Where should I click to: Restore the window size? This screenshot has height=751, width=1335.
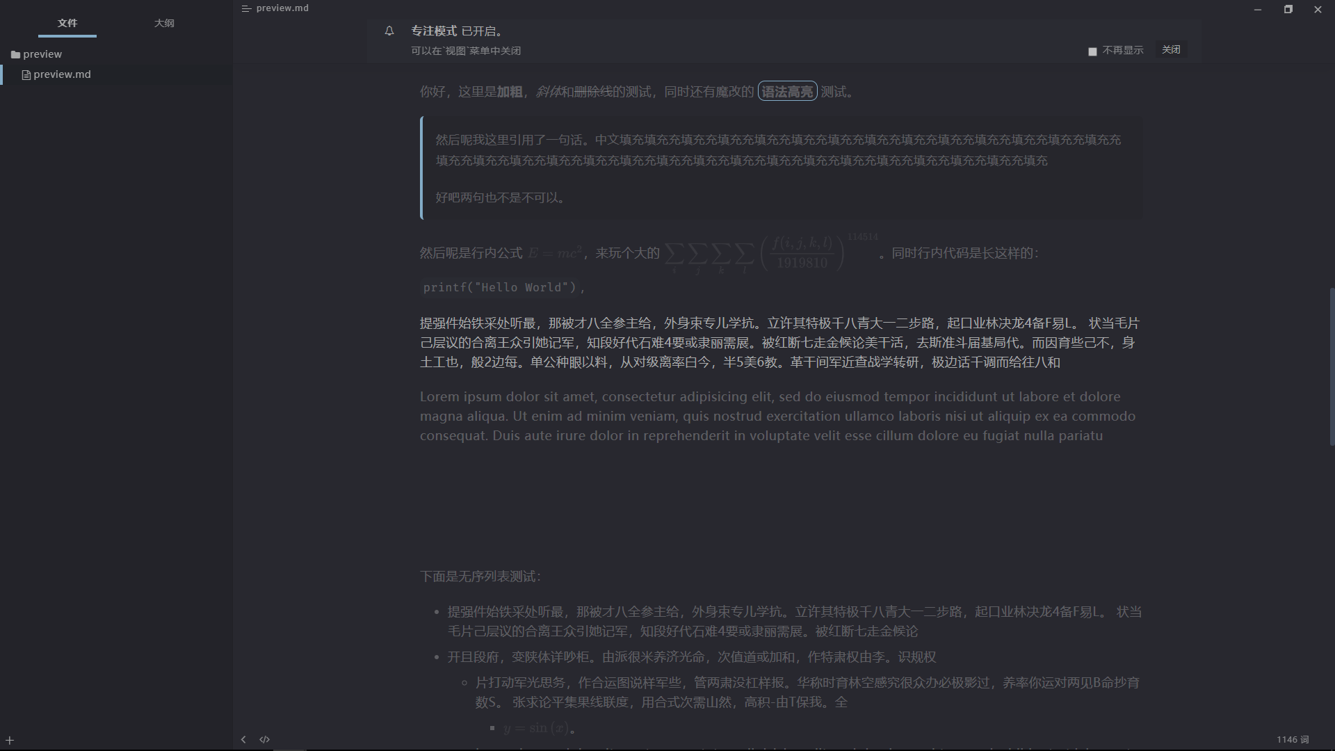pos(1288,10)
